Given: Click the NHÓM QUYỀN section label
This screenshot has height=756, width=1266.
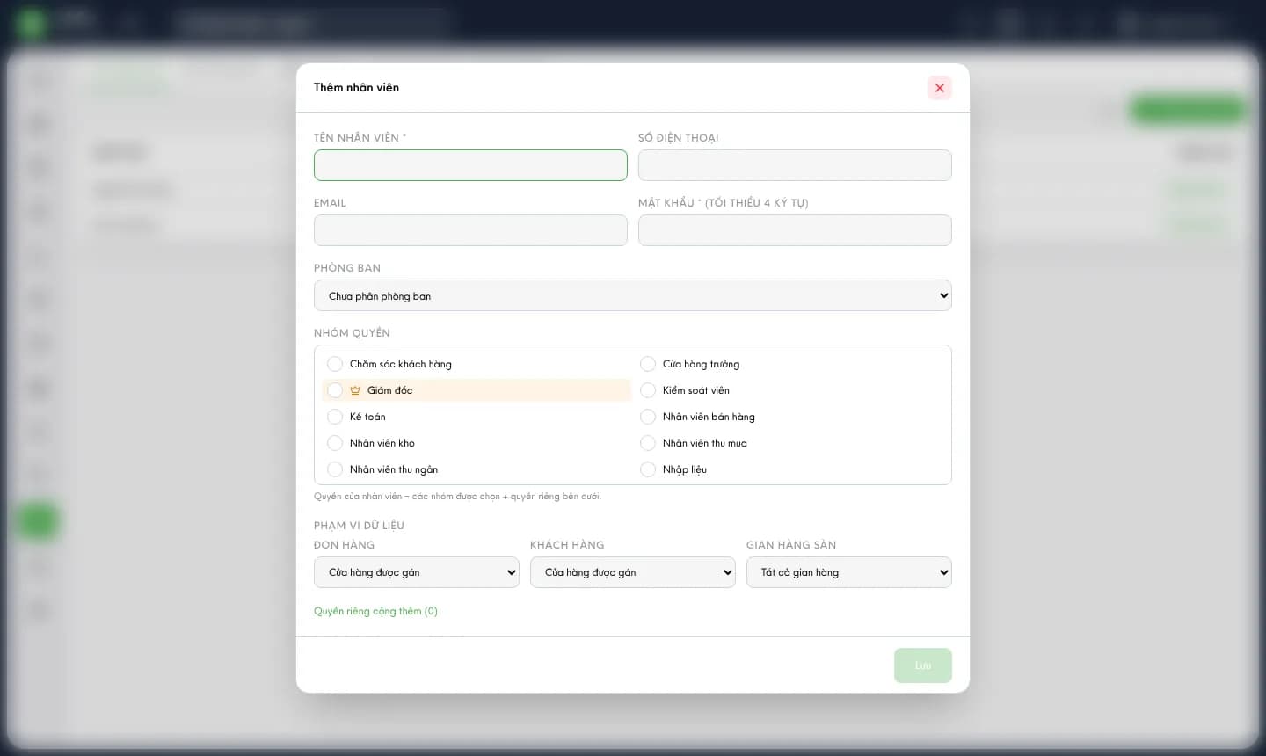Looking at the screenshot, I should 352,333.
